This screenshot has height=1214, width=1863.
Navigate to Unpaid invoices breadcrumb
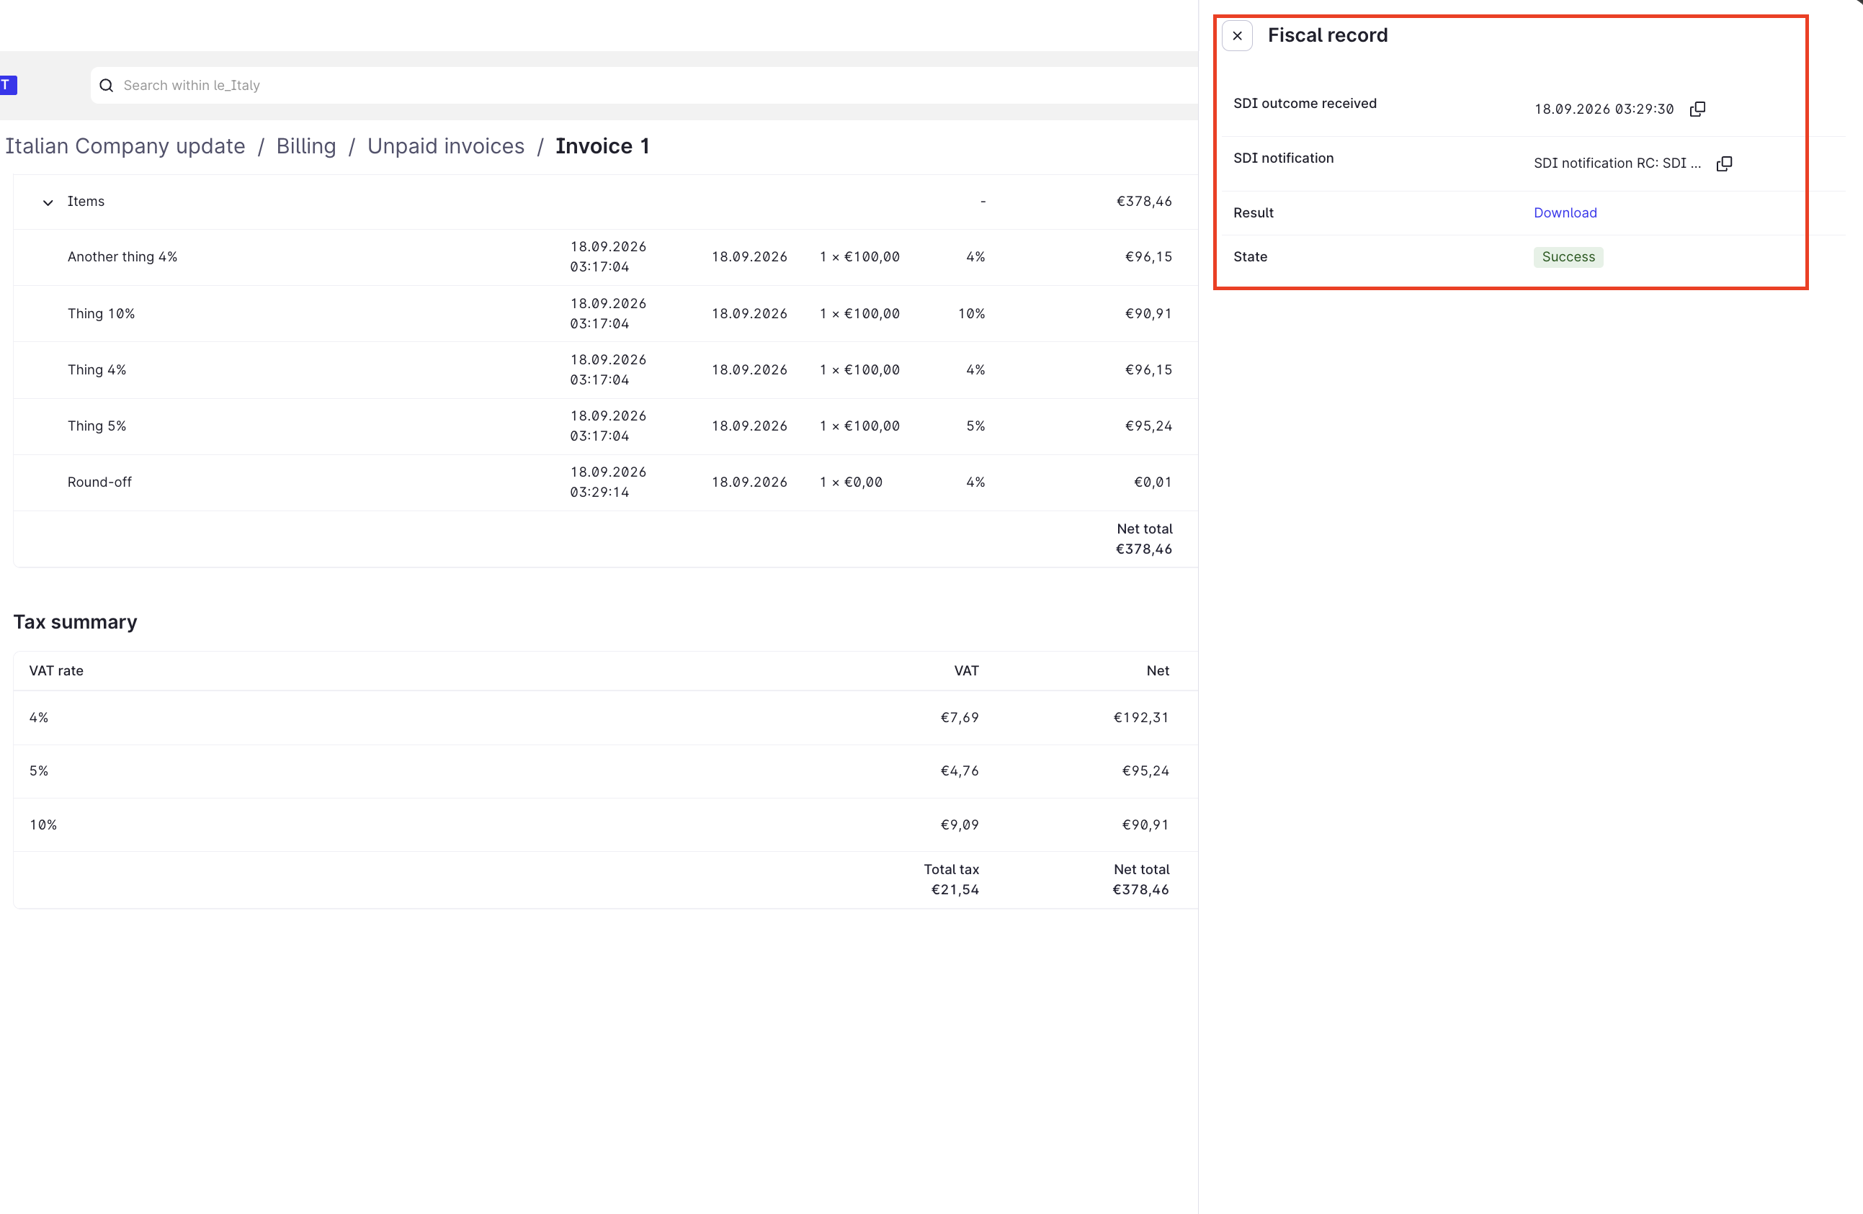coord(445,146)
